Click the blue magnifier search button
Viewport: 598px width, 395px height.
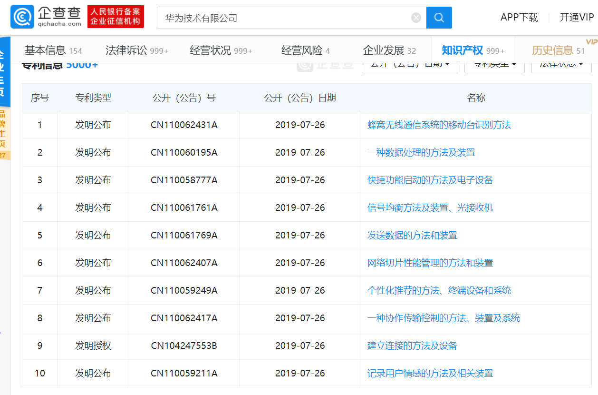(439, 18)
